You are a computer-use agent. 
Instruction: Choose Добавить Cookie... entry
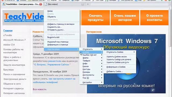(x=120, y=71)
